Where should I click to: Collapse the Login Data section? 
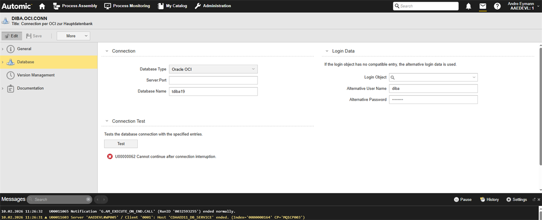pos(327,51)
